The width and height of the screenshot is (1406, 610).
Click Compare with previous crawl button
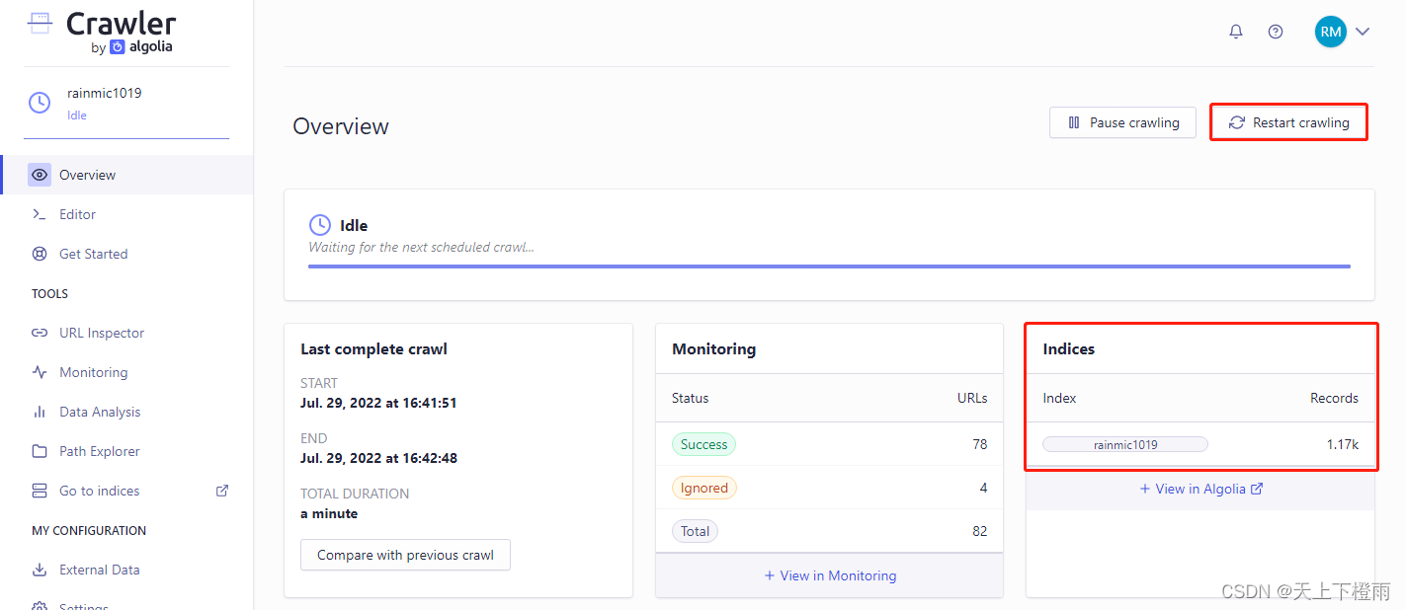(x=405, y=555)
